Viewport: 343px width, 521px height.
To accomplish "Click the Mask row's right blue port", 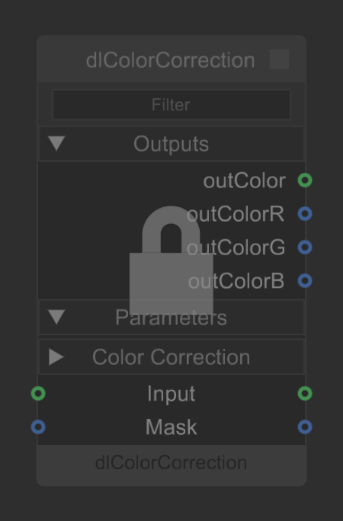I will coord(305,427).
